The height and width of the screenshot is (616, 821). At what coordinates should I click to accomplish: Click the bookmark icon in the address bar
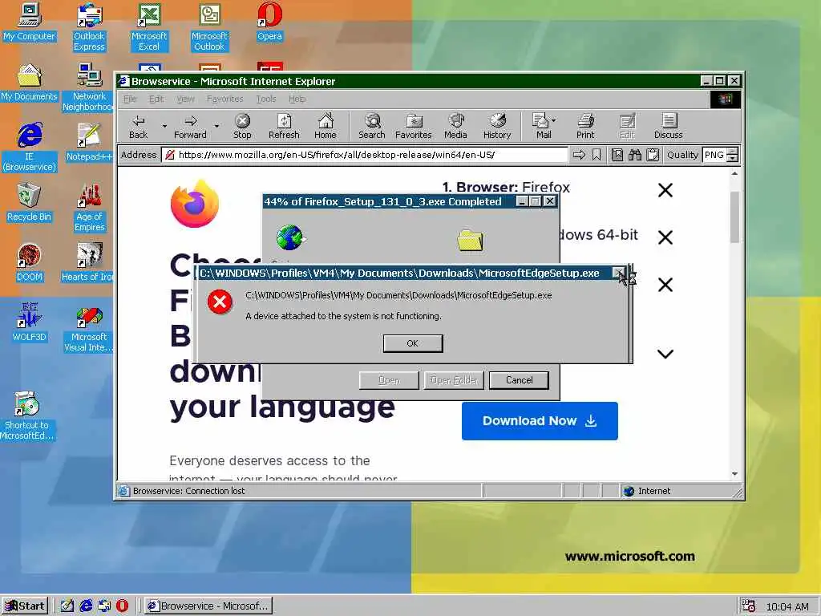(597, 155)
